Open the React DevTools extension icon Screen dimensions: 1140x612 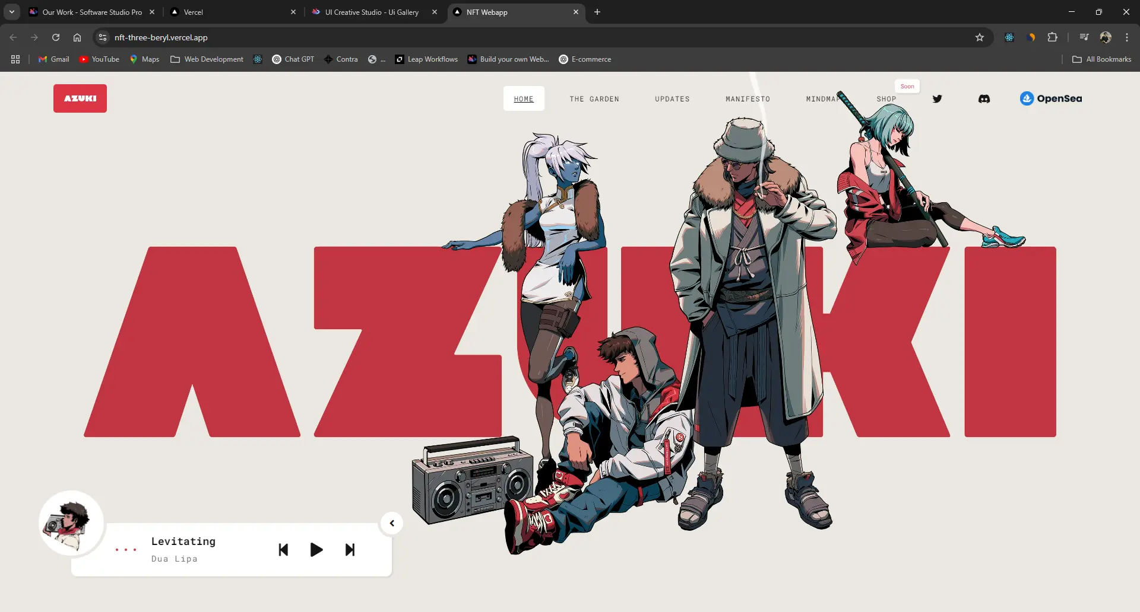tap(1009, 37)
